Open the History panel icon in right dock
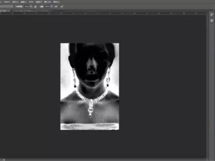This screenshot has height=161, width=215. tap(212, 15)
